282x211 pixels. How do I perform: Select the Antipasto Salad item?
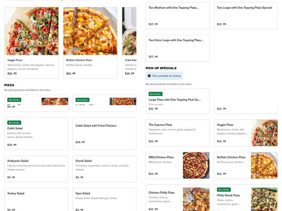pos(36,169)
